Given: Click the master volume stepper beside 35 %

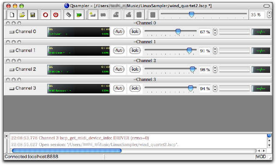Looking at the screenshot, I should click(269, 15).
